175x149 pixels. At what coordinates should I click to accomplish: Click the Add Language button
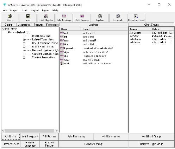point(30,136)
